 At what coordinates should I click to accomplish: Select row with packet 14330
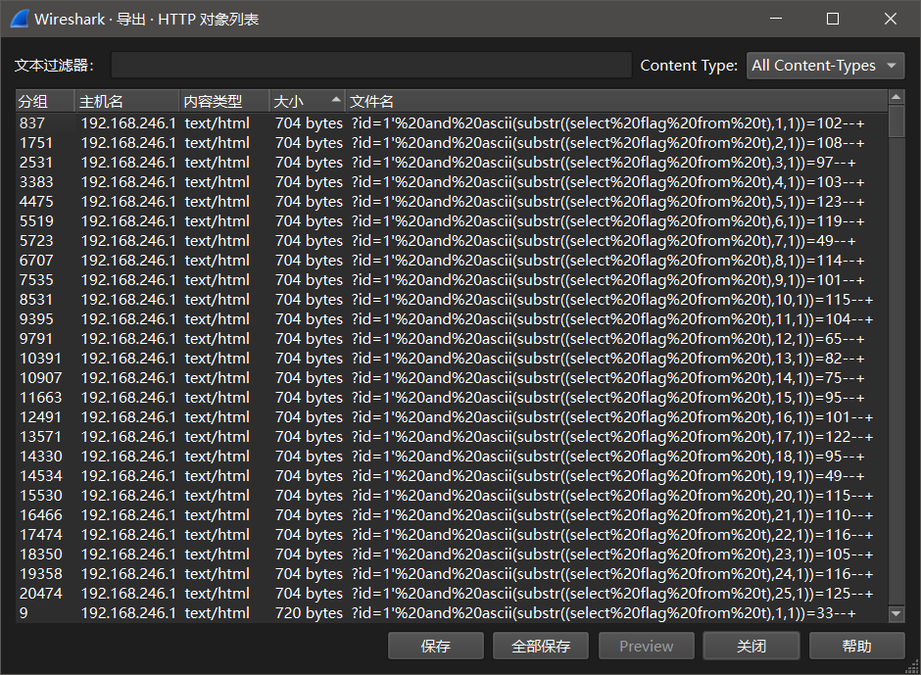(x=451, y=457)
